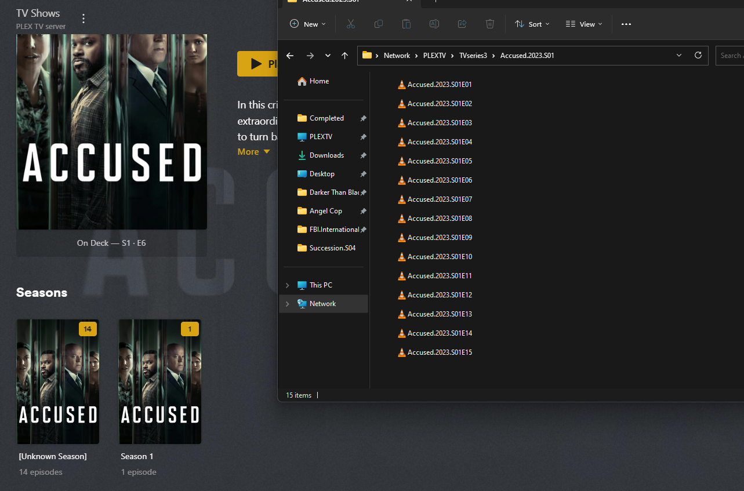This screenshot has height=491, width=744.
Task: Click the Rename icon in Explorer toolbar
Action: tap(434, 24)
